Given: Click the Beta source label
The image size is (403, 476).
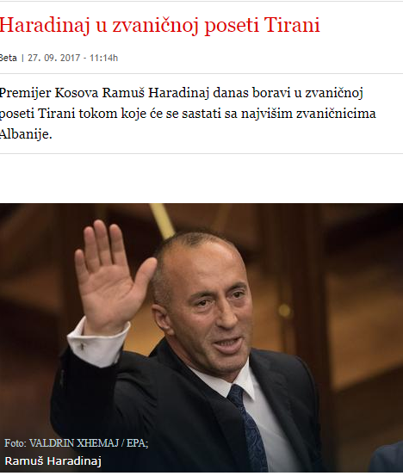Looking at the screenshot, I should (x=9, y=58).
